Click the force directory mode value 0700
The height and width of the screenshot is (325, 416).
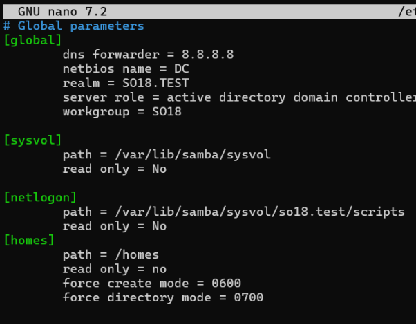(248, 297)
